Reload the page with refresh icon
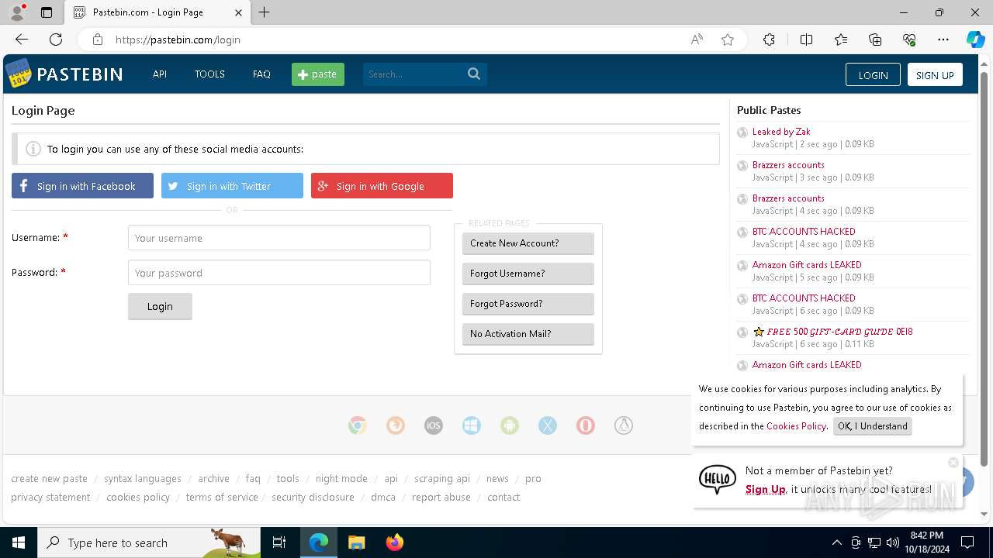This screenshot has height=558, width=993. (56, 40)
